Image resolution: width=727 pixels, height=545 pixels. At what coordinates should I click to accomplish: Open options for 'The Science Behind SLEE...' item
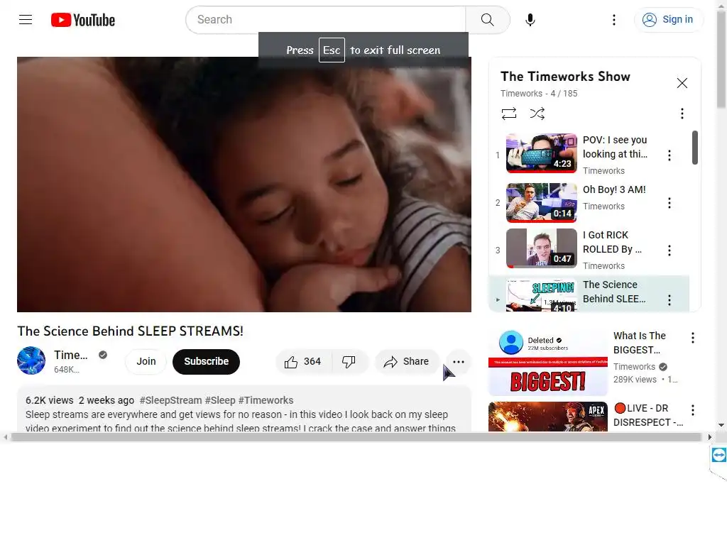point(669,300)
